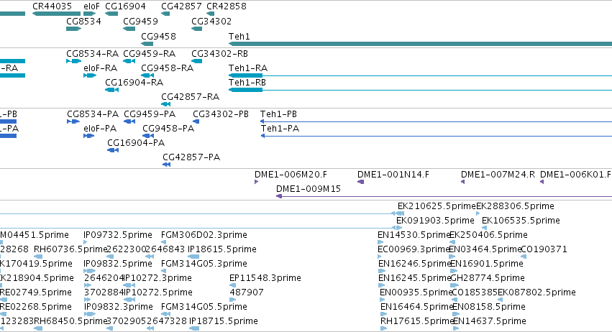Click EST IP10272.3prime label
Image resolution: width=612 pixels, height=332 pixels.
tap(157, 278)
